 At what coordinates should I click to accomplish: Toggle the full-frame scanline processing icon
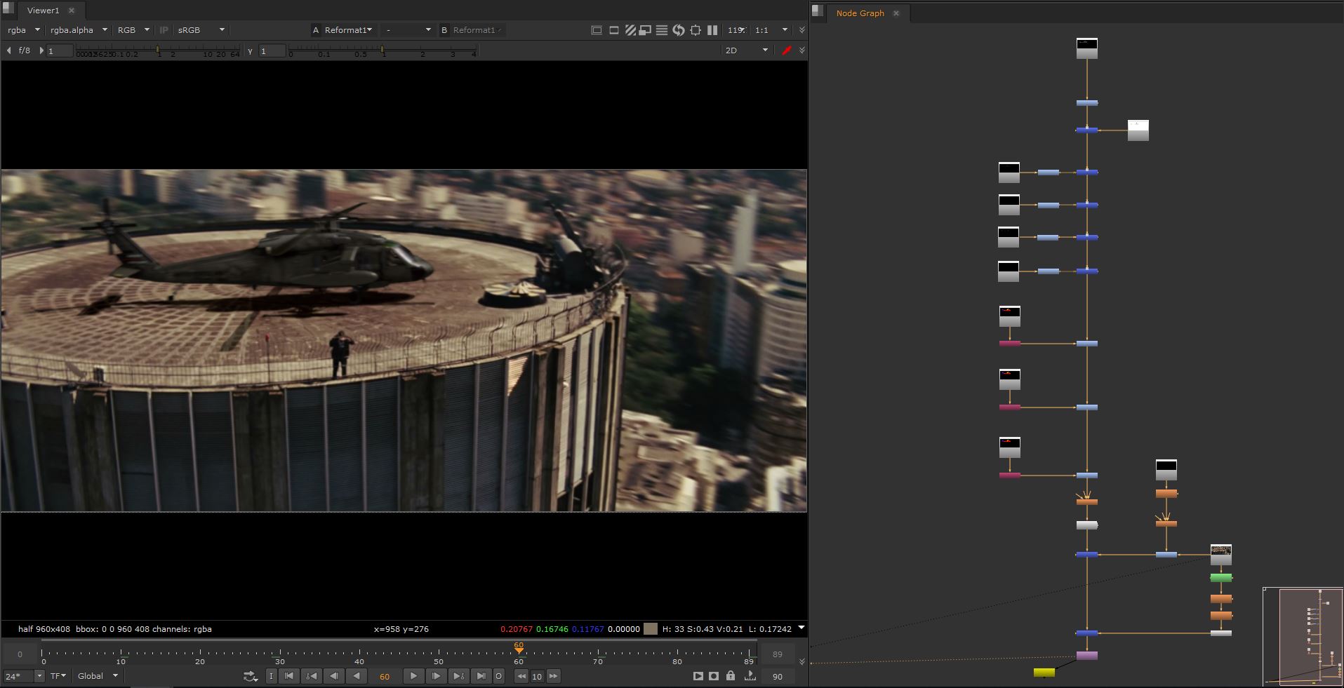(x=662, y=30)
